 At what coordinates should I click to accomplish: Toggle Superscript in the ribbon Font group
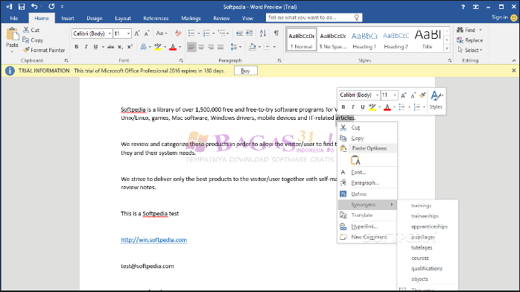pyautogui.click(x=130, y=47)
